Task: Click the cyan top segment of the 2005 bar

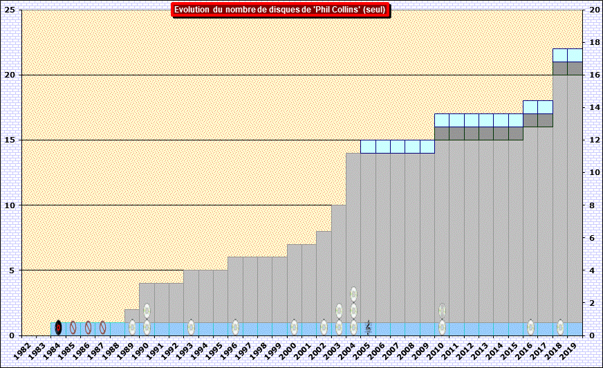Action: (x=368, y=147)
